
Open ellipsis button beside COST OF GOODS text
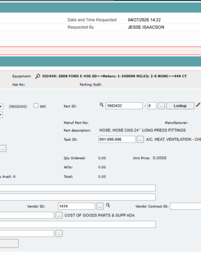pyautogui.click(x=59, y=215)
